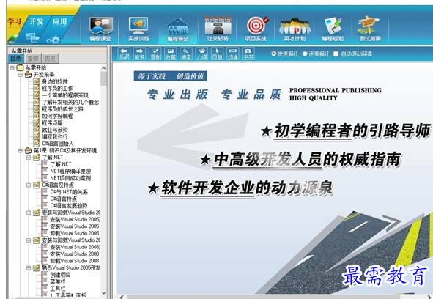Open C#语言创始人 topic
The width and height of the screenshot is (433, 299).
click(x=58, y=144)
